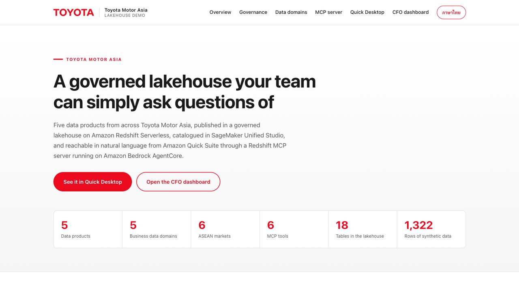Click the Toyota logo
Viewport: 519px width, 292px height.
pos(73,13)
